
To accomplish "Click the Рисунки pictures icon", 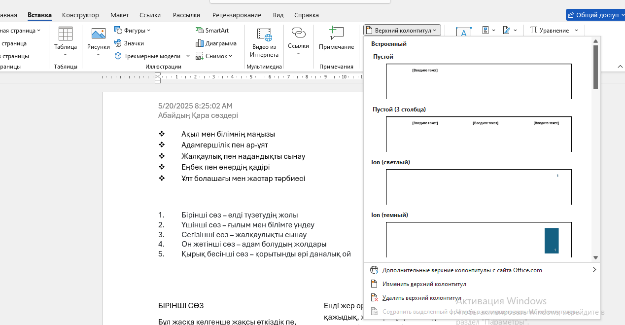I will tap(99, 34).
